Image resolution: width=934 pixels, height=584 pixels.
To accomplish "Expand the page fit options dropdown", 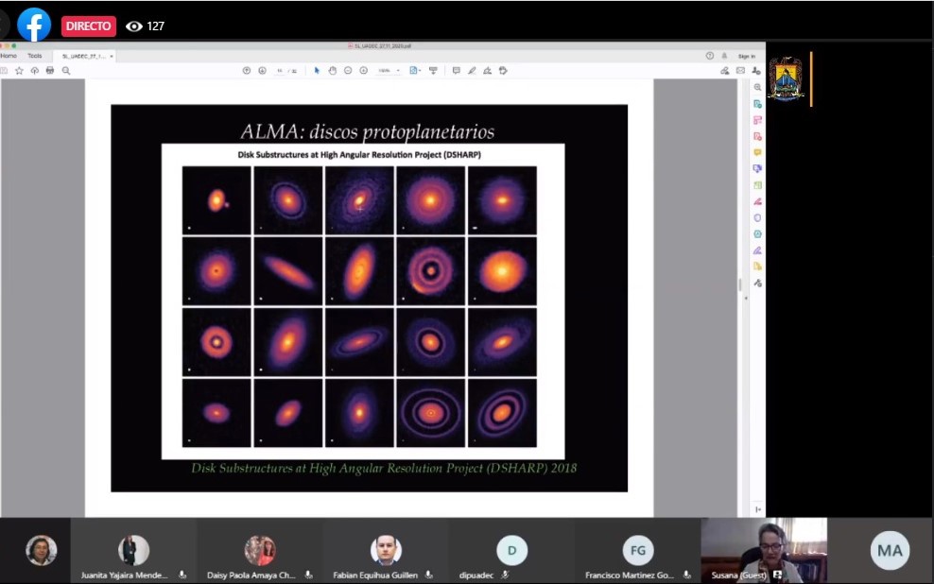I will tap(415, 71).
